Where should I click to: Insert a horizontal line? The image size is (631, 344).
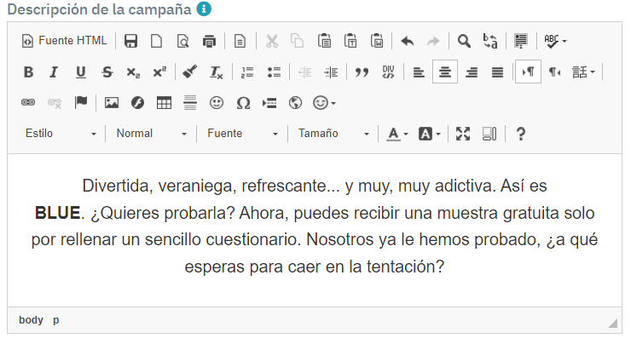coord(190,103)
